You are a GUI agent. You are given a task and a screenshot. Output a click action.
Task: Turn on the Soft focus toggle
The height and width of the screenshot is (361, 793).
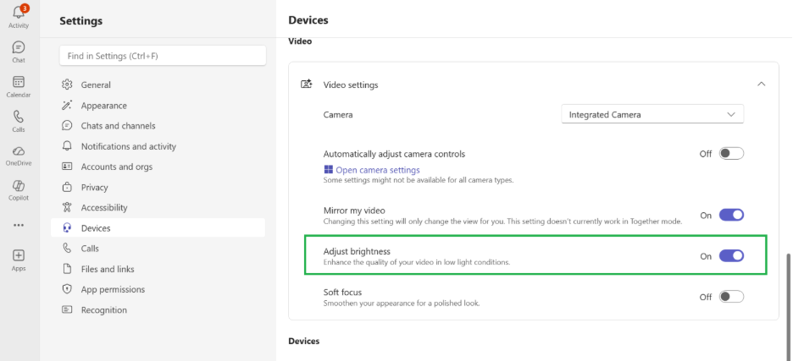tap(731, 297)
